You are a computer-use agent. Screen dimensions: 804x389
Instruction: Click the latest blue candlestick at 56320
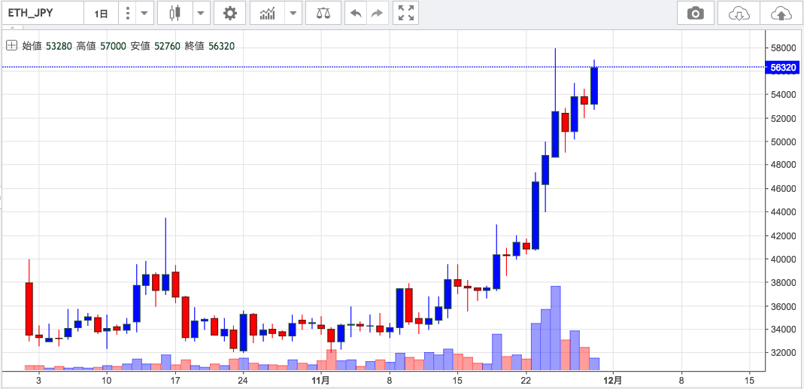click(594, 86)
